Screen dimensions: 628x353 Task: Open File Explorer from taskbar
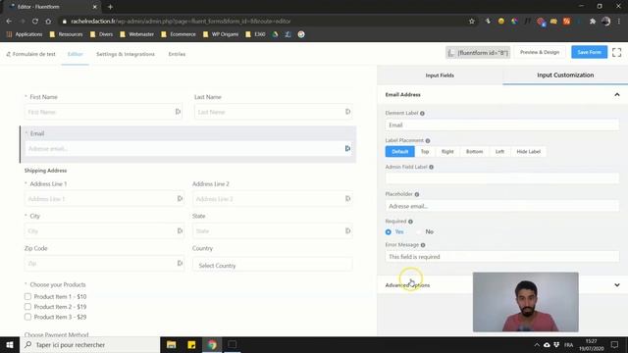point(172,344)
